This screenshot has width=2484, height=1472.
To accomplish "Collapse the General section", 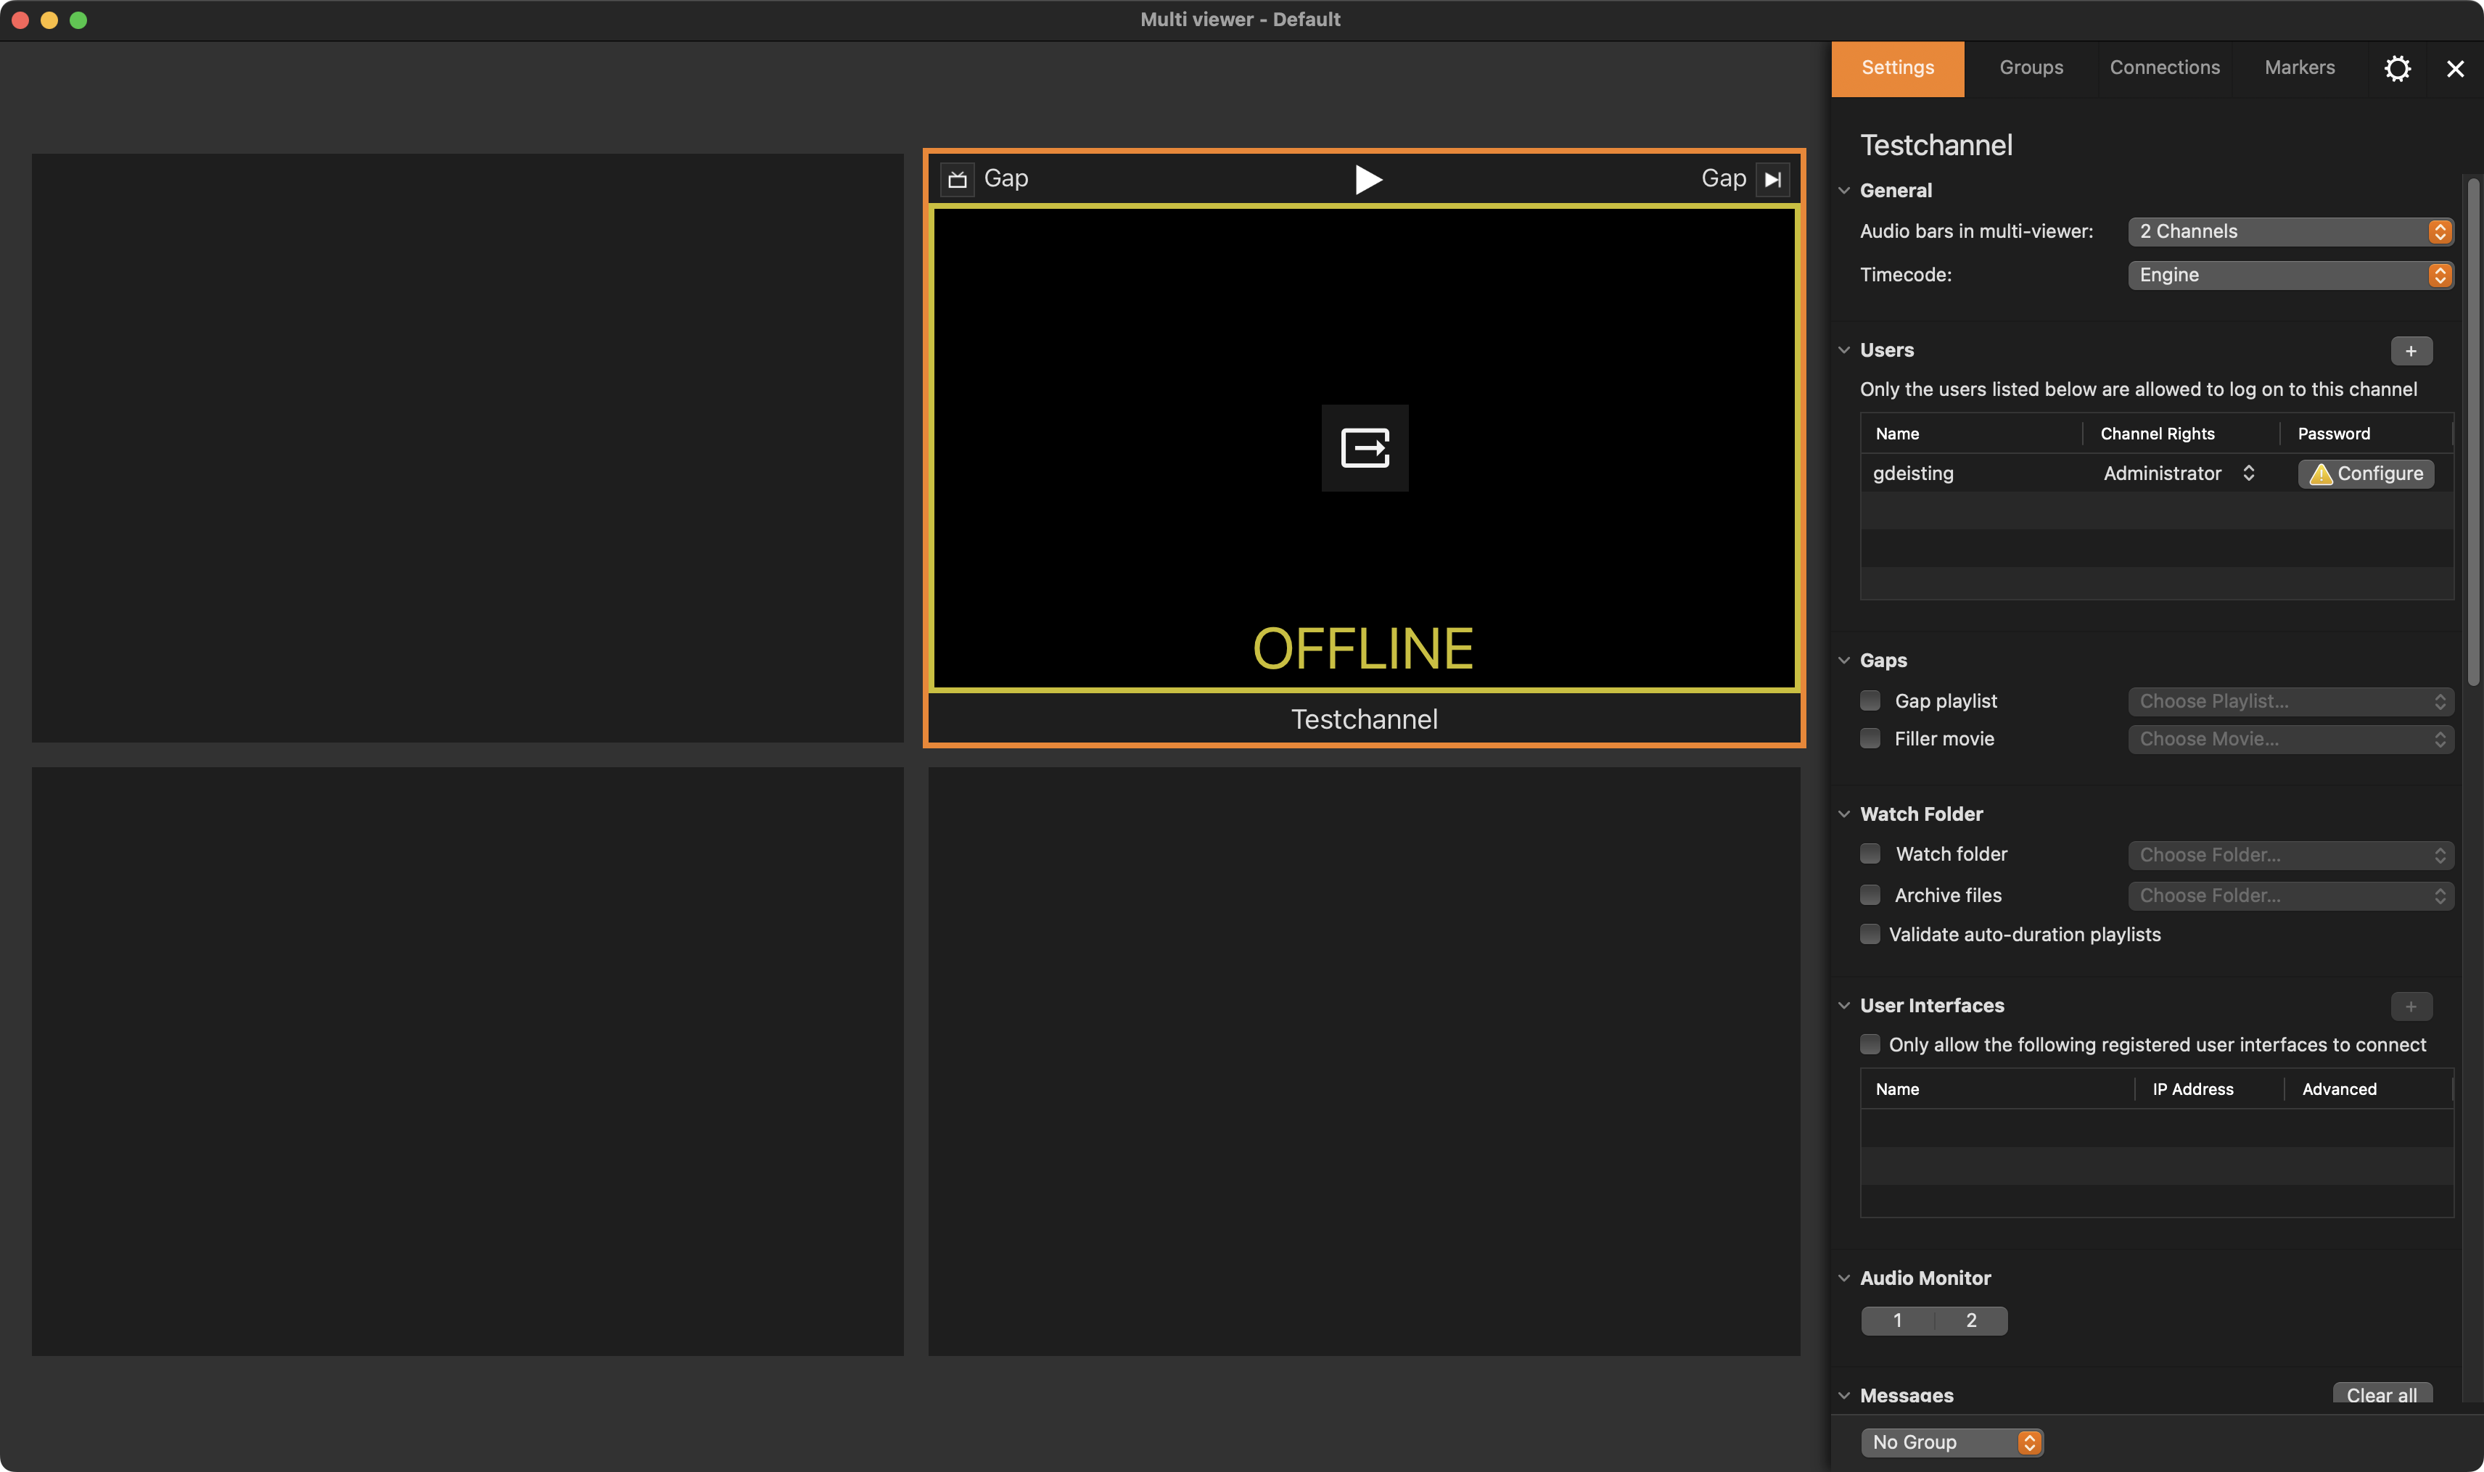I will 1844,191.
